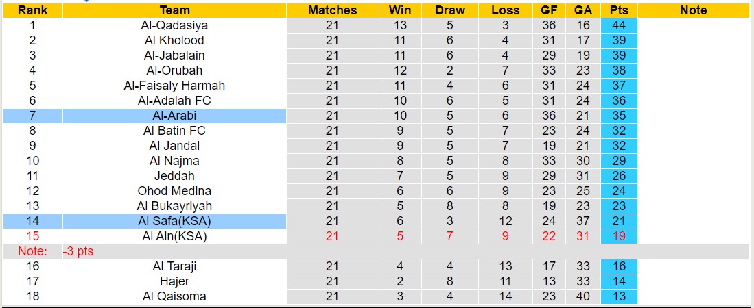
Task: Select the Ohod Medina team link
Action: pyautogui.click(x=174, y=191)
